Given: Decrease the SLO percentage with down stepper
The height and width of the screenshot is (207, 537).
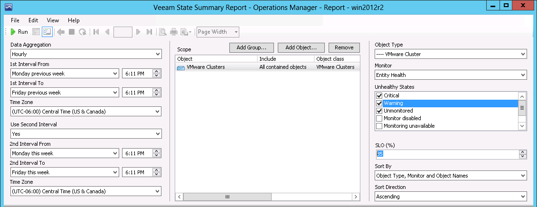Looking at the screenshot, I should [x=523, y=157].
